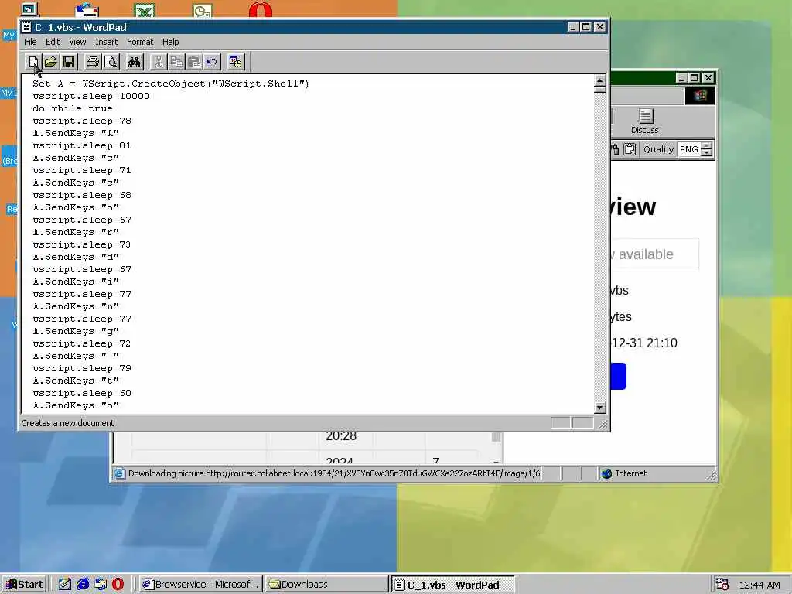Open the Edit menu
The image size is (792, 594).
pos(53,42)
